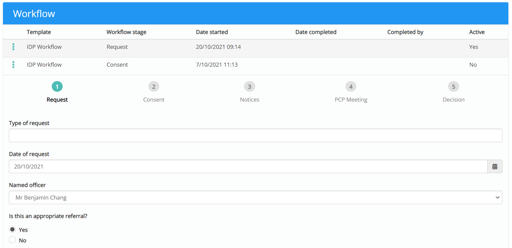Select IDP Workflow in the Request row
This screenshot has height=248, width=512.
coord(44,47)
